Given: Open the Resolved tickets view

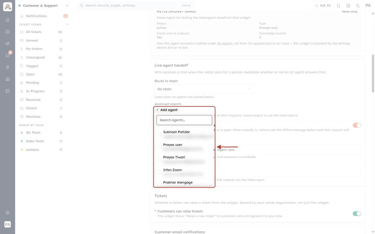Looking at the screenshot, I should [41, 100].
